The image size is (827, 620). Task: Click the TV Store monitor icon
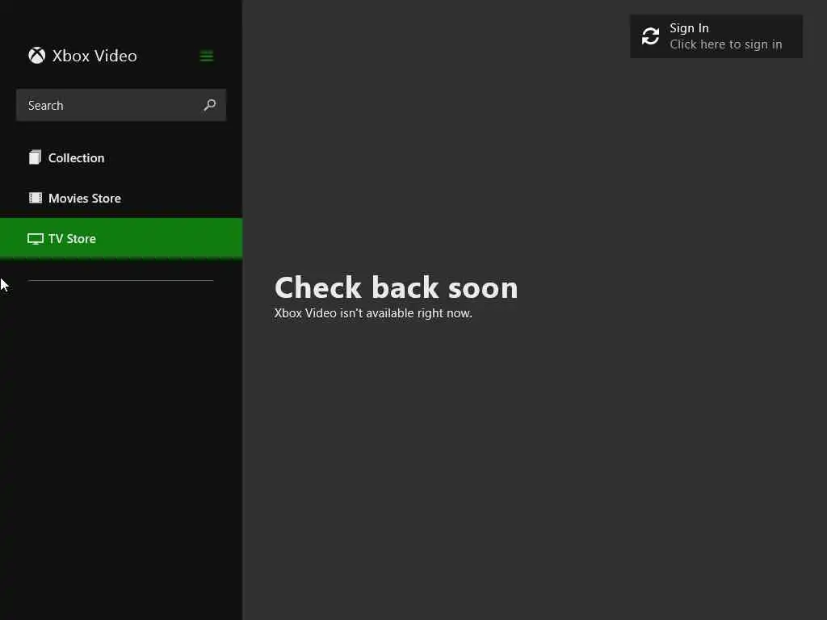(x=36, y=239)
